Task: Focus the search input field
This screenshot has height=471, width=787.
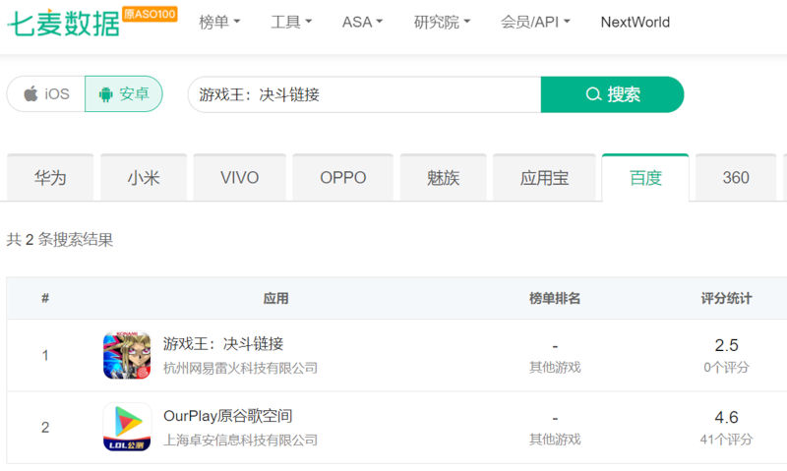Action: click(364, 94)
